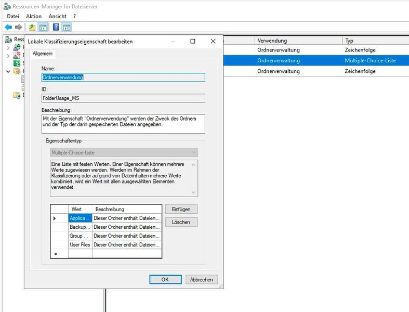Click the Beschreibung column header in the grid

pos(127,209)
